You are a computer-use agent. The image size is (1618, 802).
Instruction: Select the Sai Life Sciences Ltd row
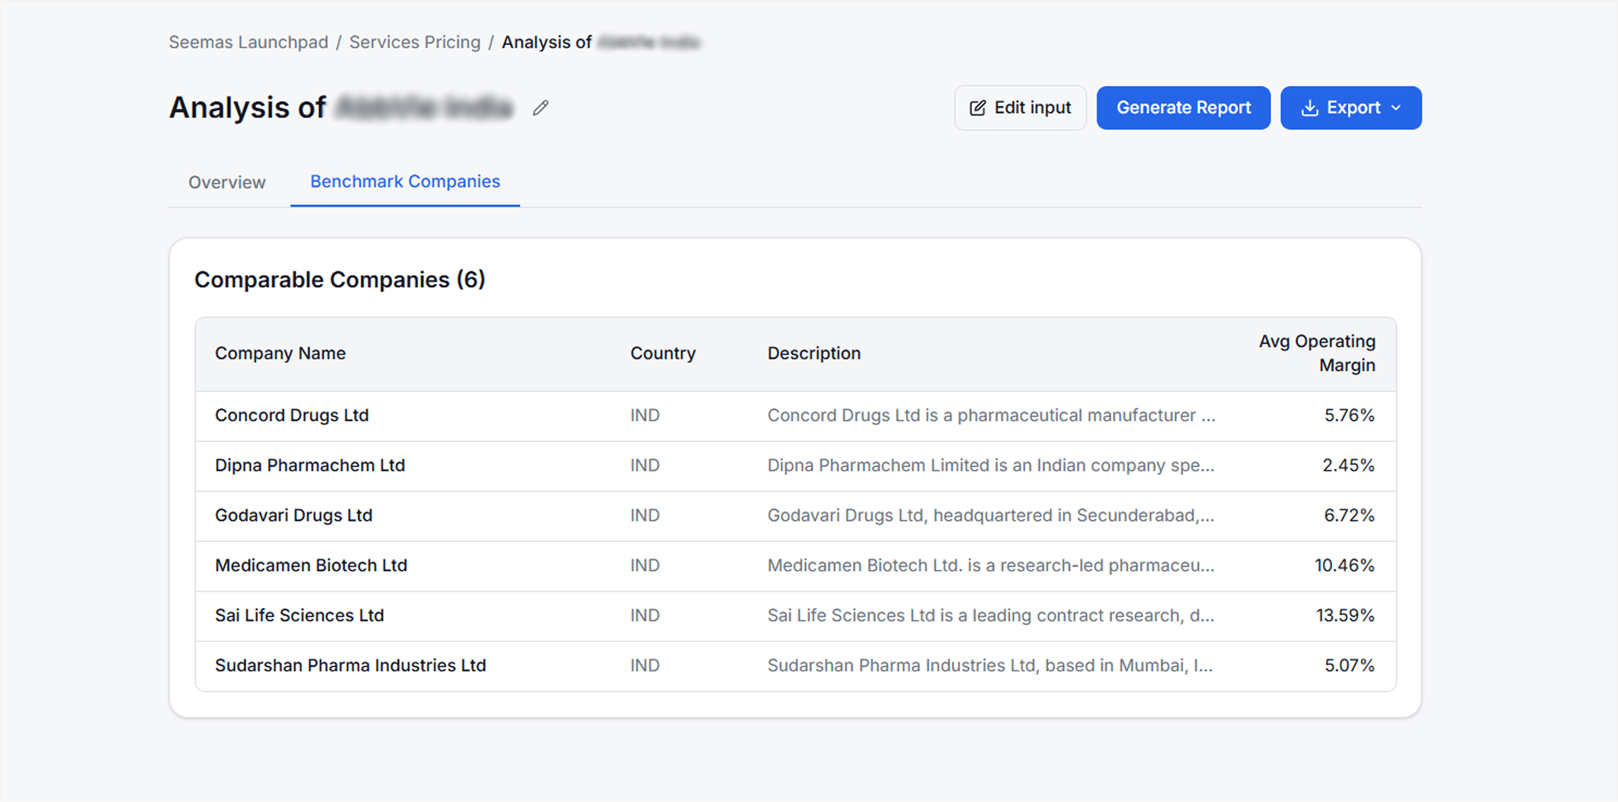click(795, 616)
